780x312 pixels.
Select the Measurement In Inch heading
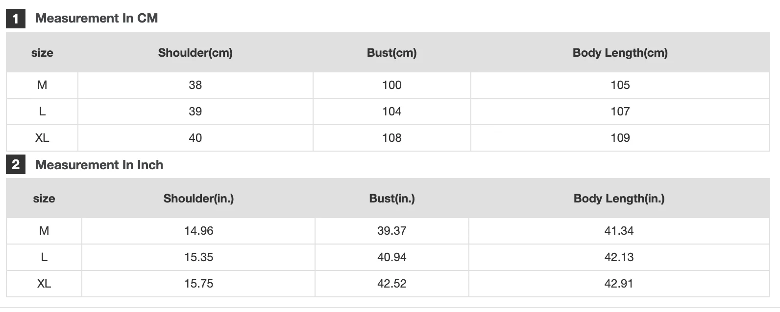pyautogui.click(x=99, y=165)
